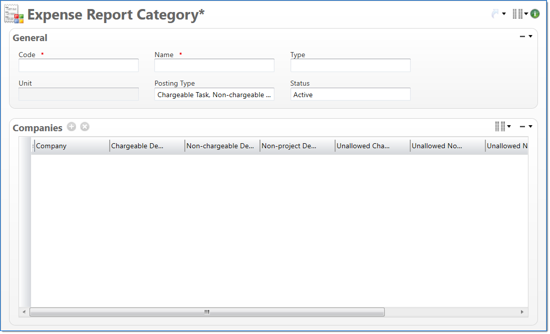
Task: Collapse the Companies section with minus icon
Action: 522,127
